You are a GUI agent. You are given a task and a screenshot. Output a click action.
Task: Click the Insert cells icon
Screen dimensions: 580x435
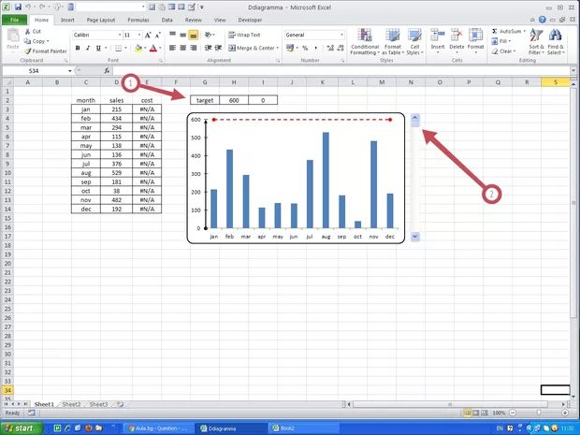click(x=438, y=36)
